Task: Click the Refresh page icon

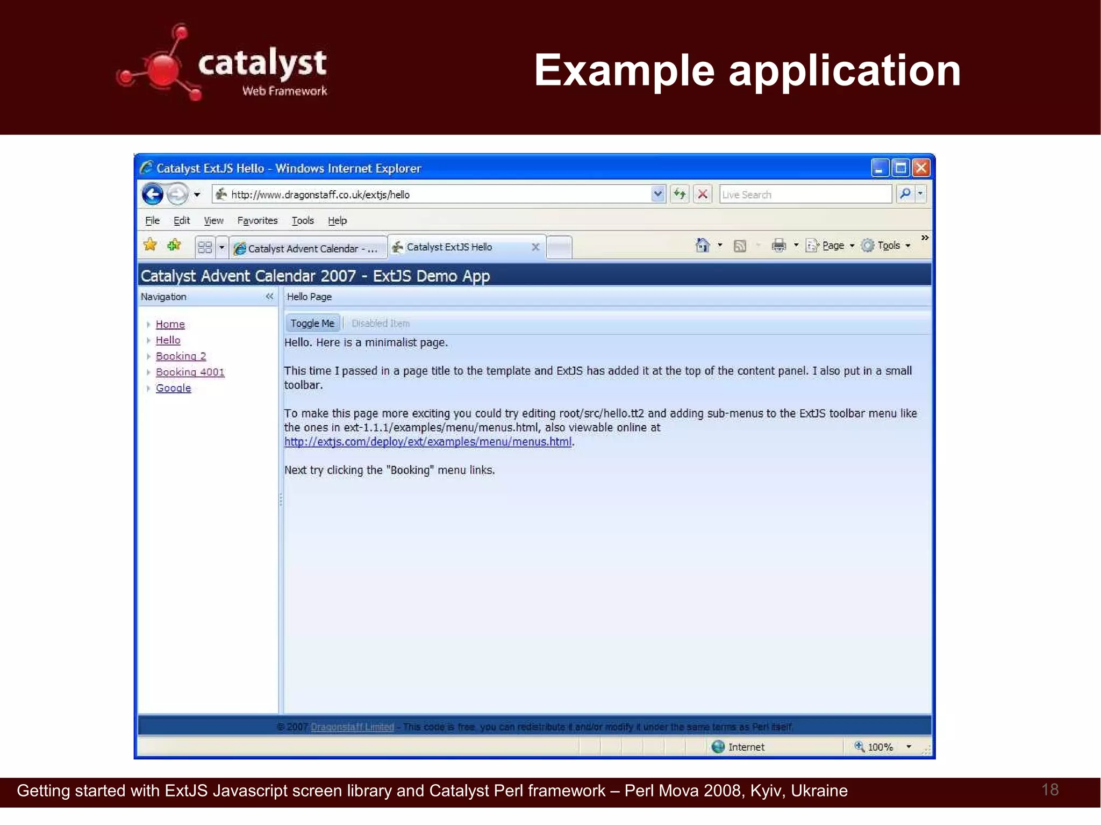Action: pyautogui.click(x=680, y=194)
